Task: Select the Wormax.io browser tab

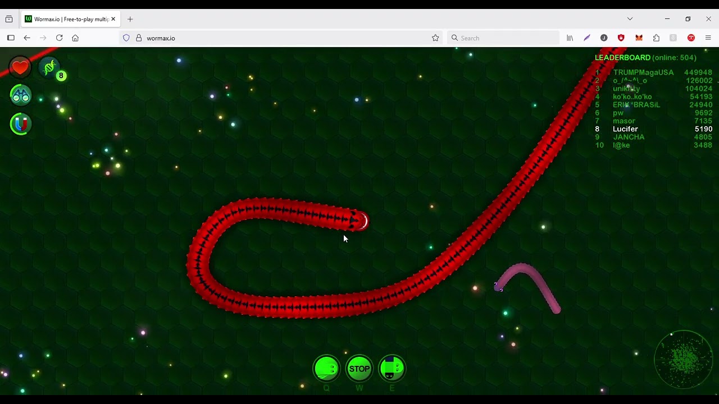Action: 70,19
